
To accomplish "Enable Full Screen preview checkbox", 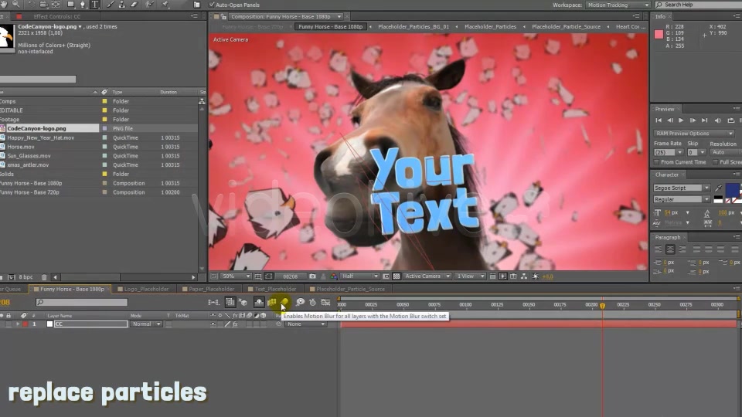I will tap(715, 162).
